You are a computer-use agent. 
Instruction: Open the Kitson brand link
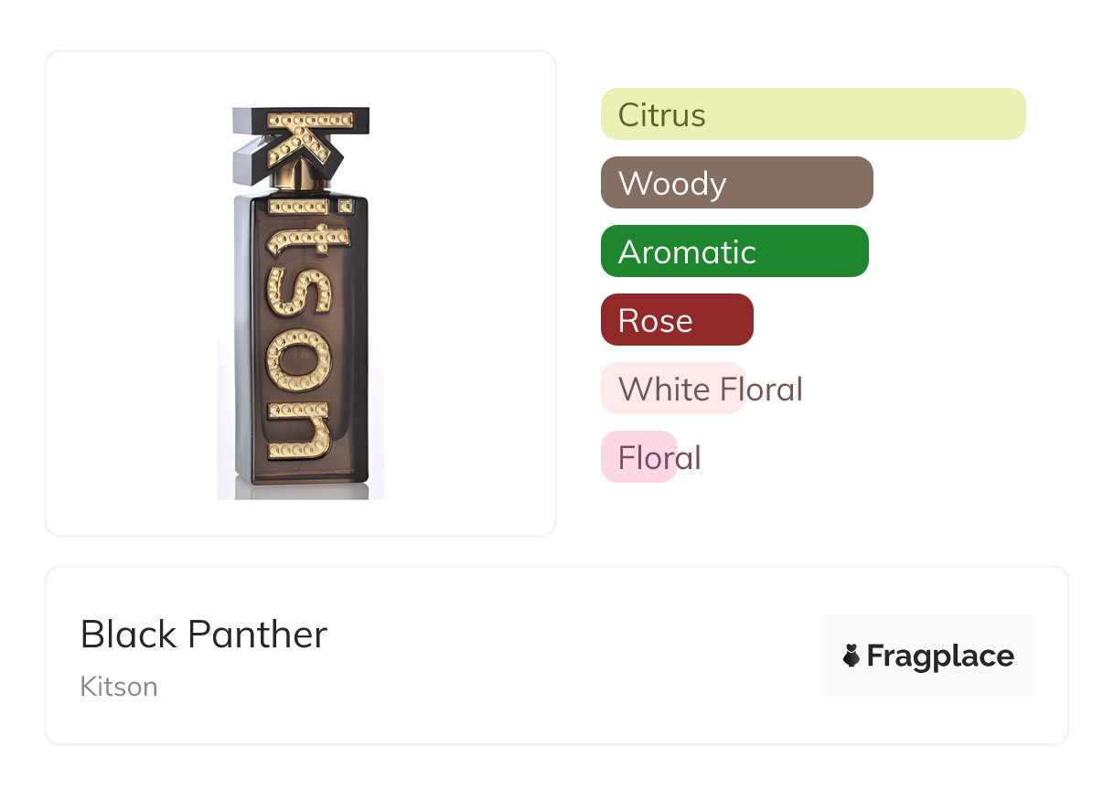click(x=119, y=687)
